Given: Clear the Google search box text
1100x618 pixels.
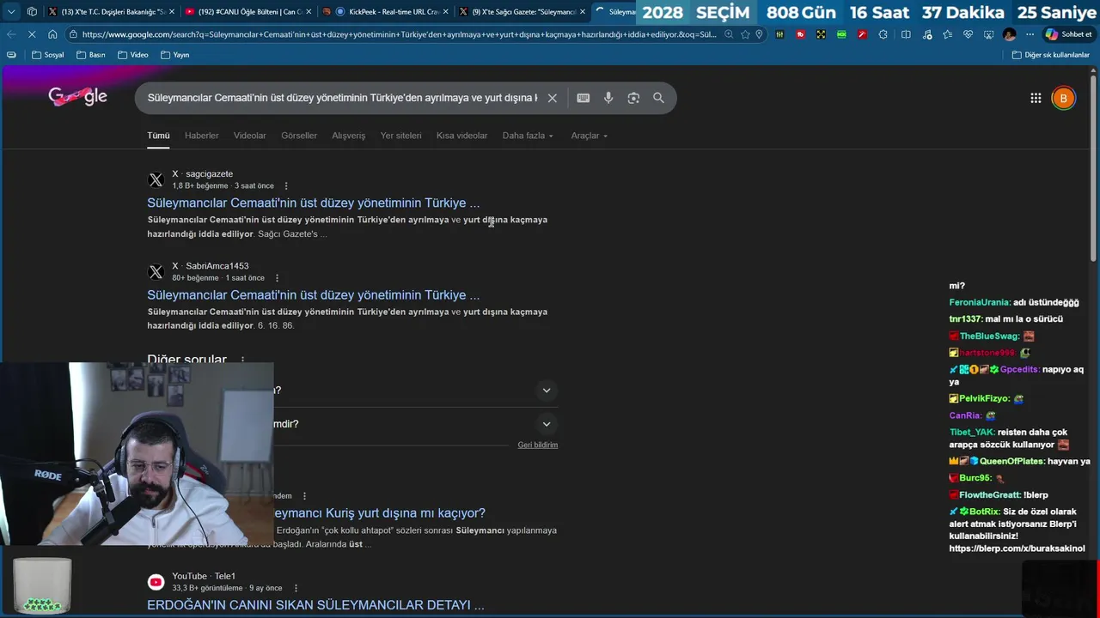Looking at the screenshot, I should [x=553, y=98].
